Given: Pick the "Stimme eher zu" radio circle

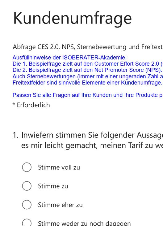Looking at the screenshot, I should tap(27, 205).
